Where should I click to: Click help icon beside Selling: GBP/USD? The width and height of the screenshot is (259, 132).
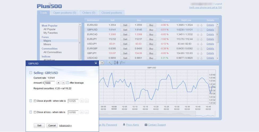[x=31, y=73]
